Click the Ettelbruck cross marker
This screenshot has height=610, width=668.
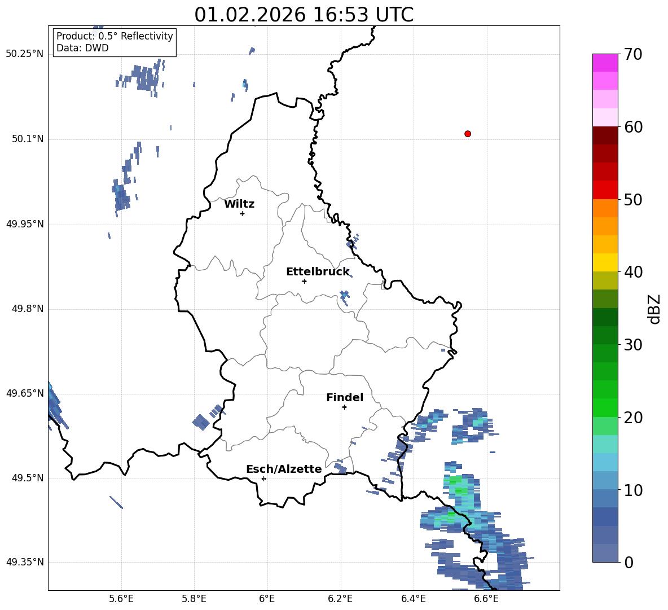point(304,281)
